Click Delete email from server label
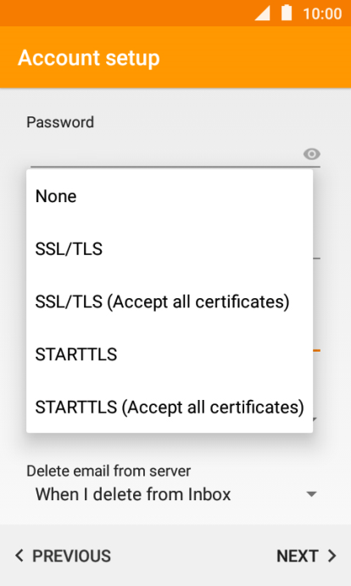The image size is (351, 586). [109, 470]
